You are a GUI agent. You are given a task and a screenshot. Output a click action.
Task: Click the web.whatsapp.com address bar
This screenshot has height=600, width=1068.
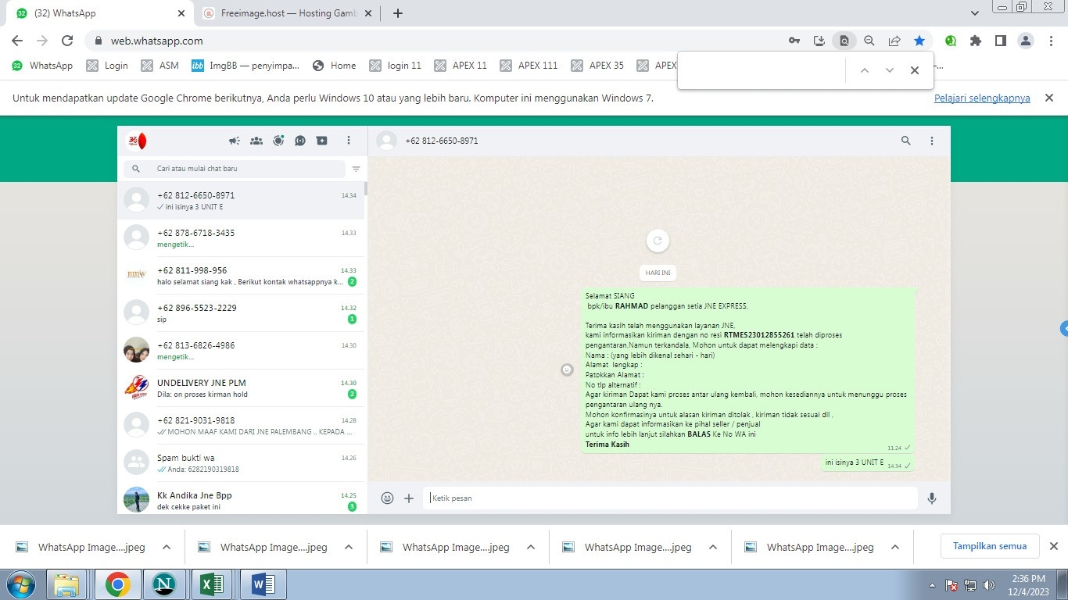438,41
